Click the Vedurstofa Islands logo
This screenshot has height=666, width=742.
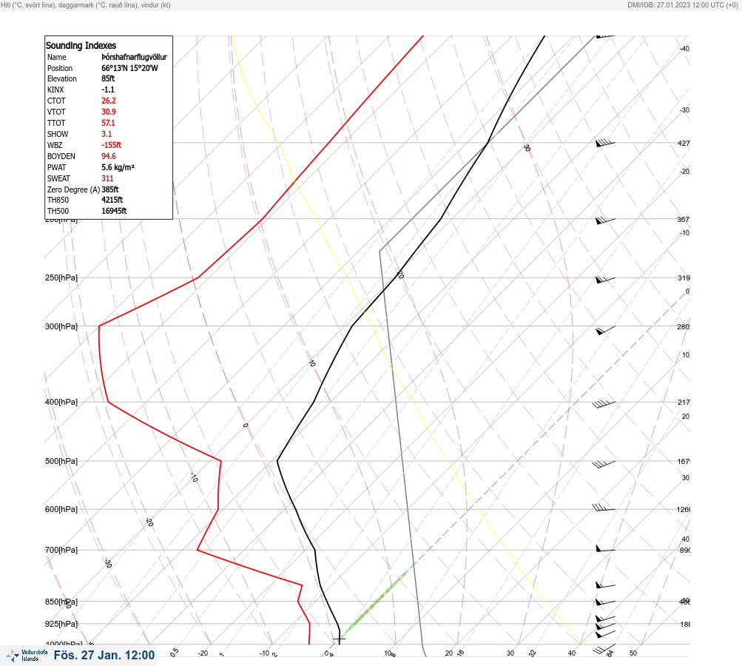tap(27, 656)
